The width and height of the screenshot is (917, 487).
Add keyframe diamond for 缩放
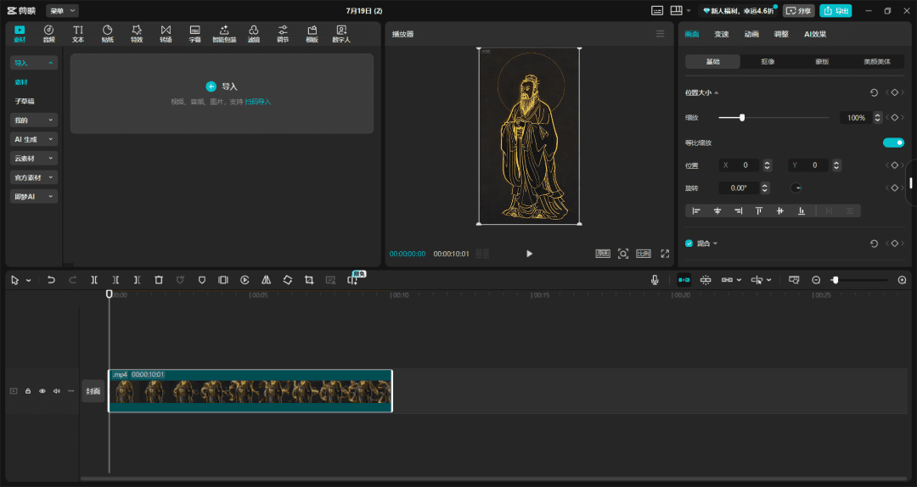point(894,118)
